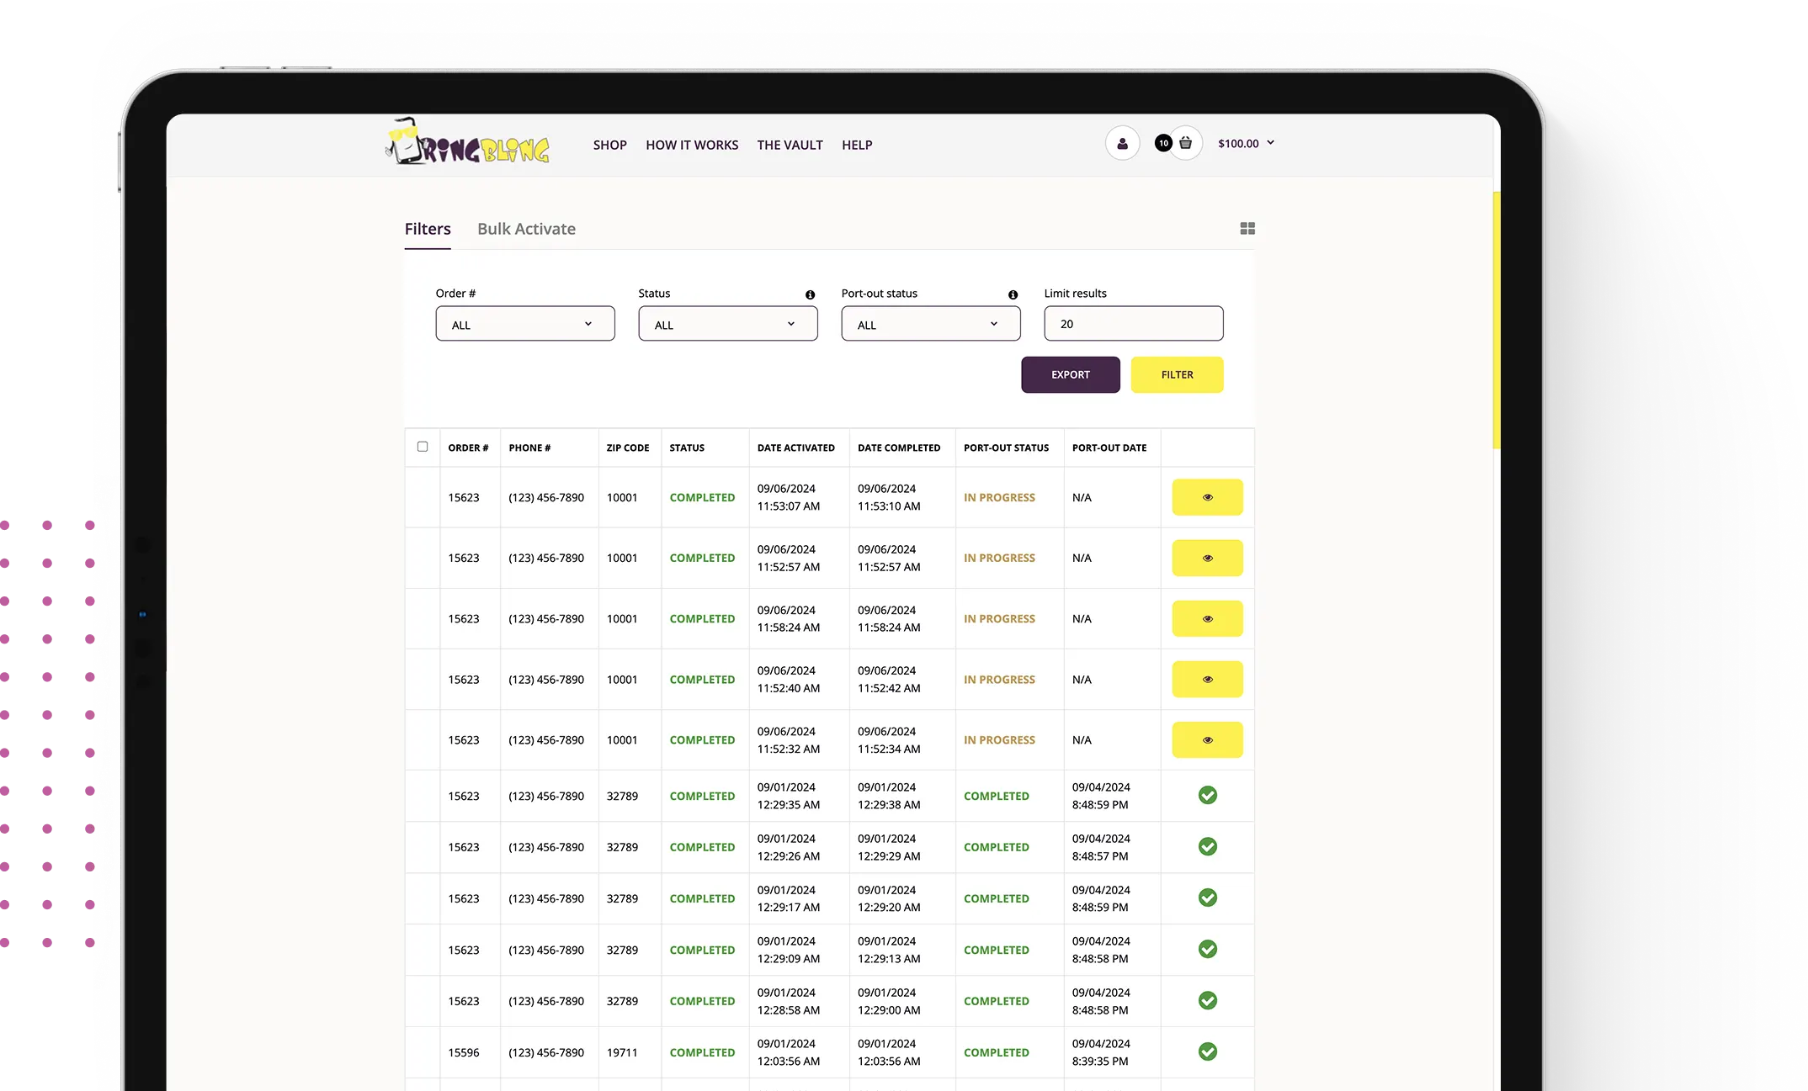The height and width of the screenshot is (1091, 1808).
Task: Select the notification badge number icon
Action: tap(1161, 142)
